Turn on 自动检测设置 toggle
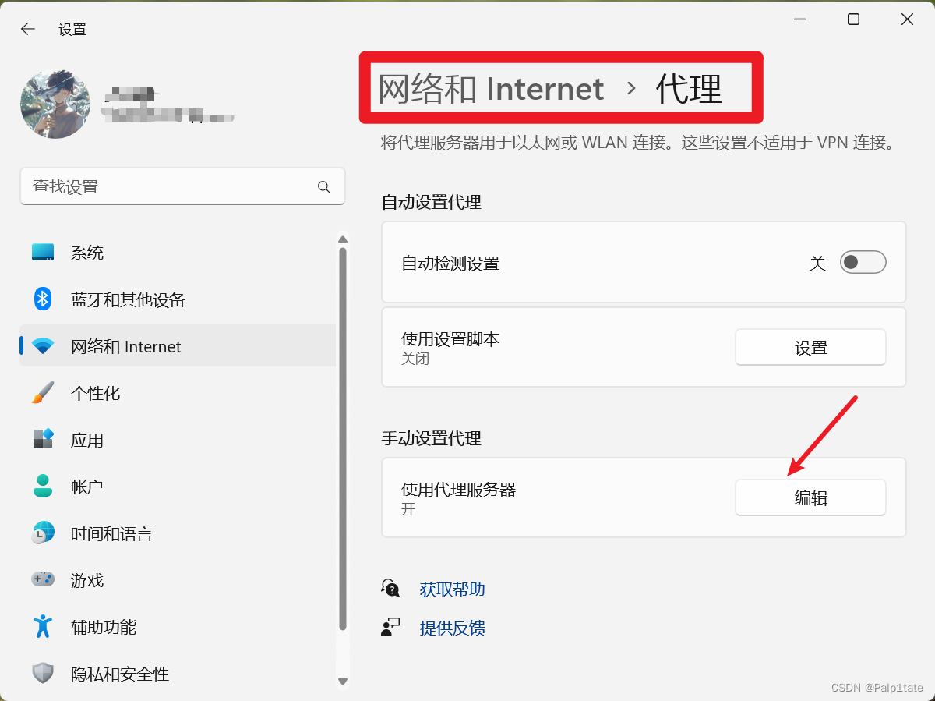Image resolution: width=935 pixels, height=701 pixels. point(863,263)
